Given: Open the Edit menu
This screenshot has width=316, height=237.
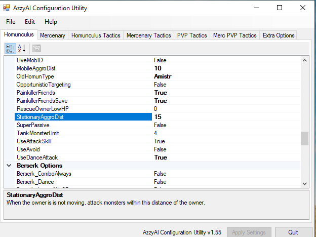Looking at the screenshot, I should 30,22.
